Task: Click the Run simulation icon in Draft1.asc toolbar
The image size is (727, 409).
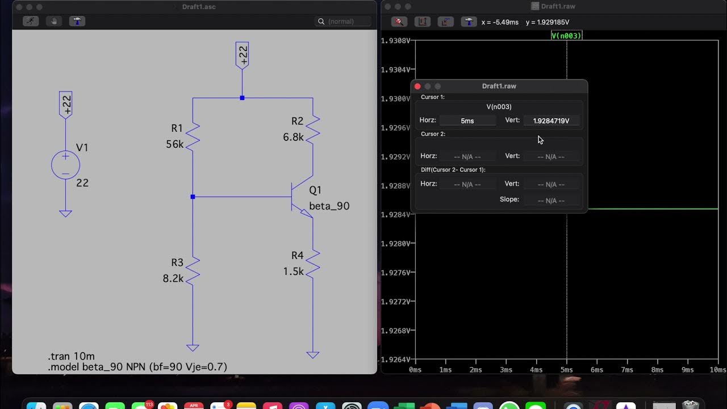Action: tap(31, 21)
